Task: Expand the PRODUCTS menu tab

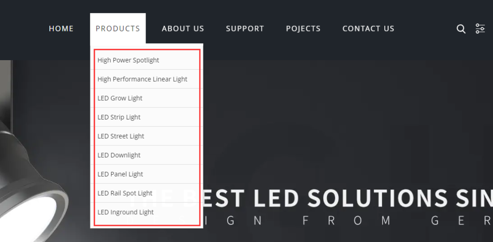Action: (118, 29)
